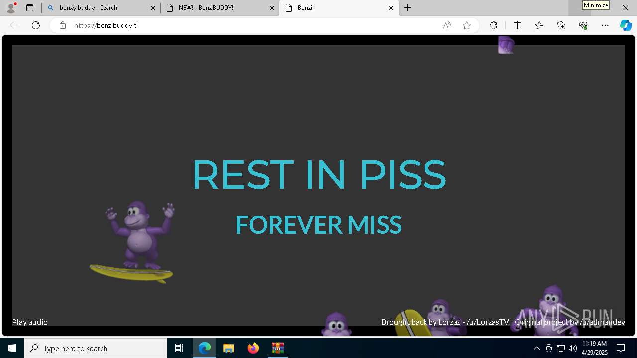Open the Copilot sidebar icon

coord(626,25)
